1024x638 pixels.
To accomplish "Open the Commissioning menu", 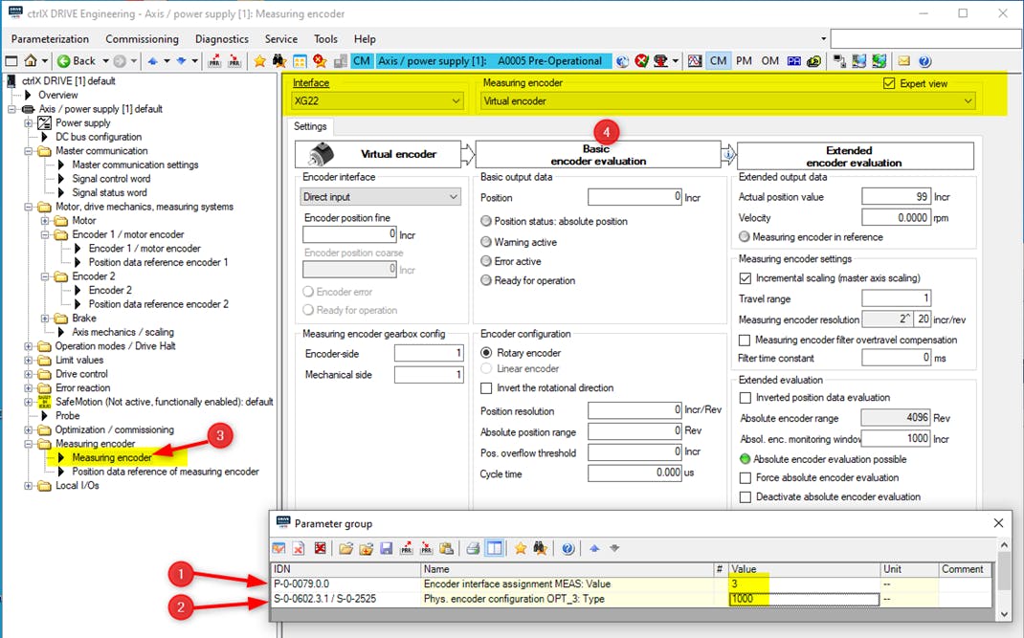I will click(x=142, y=39).
